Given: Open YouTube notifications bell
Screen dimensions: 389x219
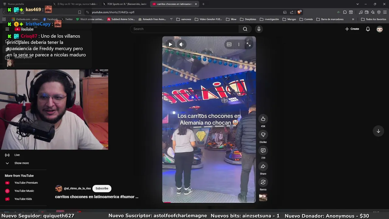Looking at the screenshot, I should 368,29.
